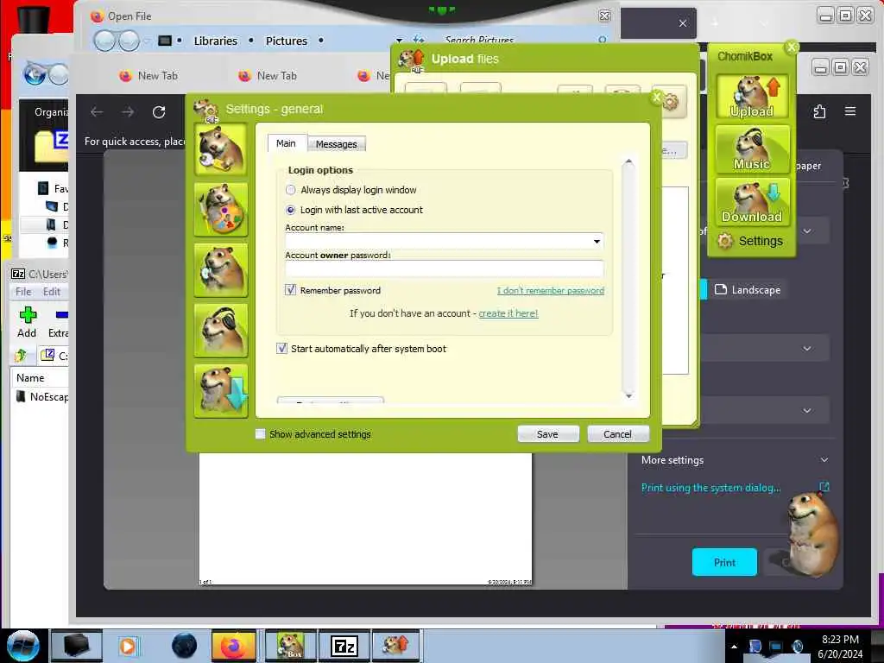The height and width of the screenshot is (663, 884).
Task: Open the appearance settings hamster with palette
Action: pos(220,210)
